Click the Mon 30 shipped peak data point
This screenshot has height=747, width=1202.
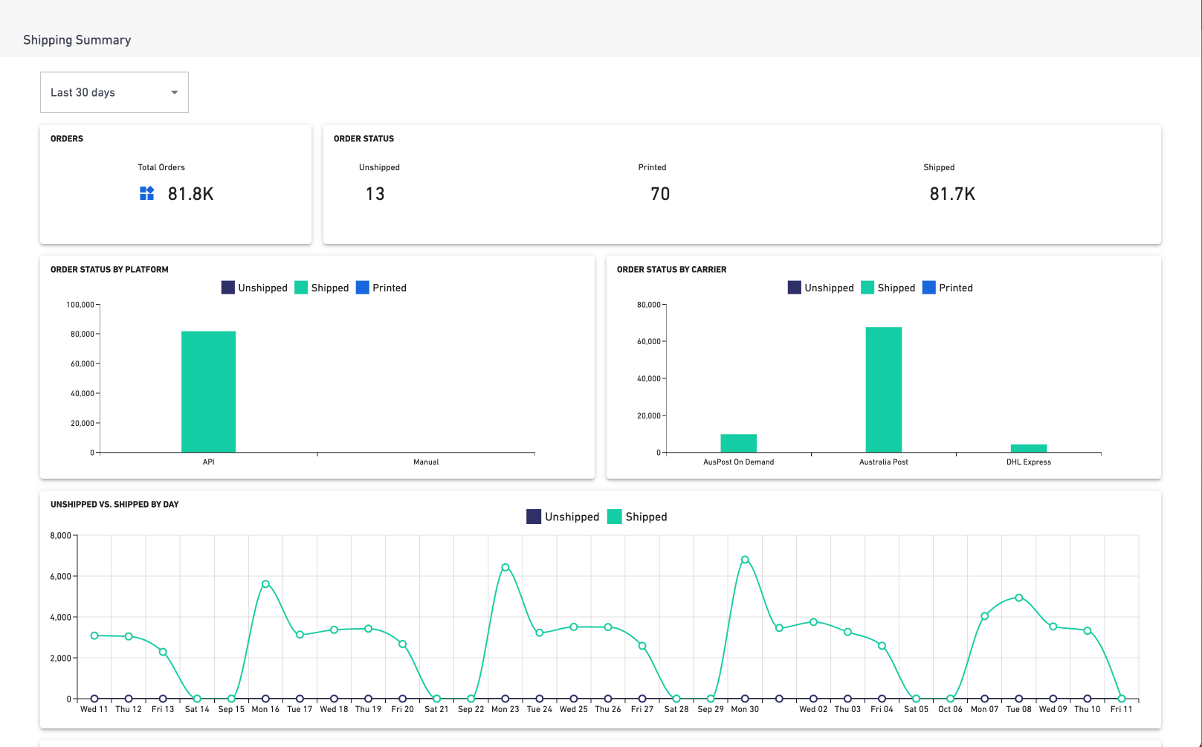[x=745, y=560]
